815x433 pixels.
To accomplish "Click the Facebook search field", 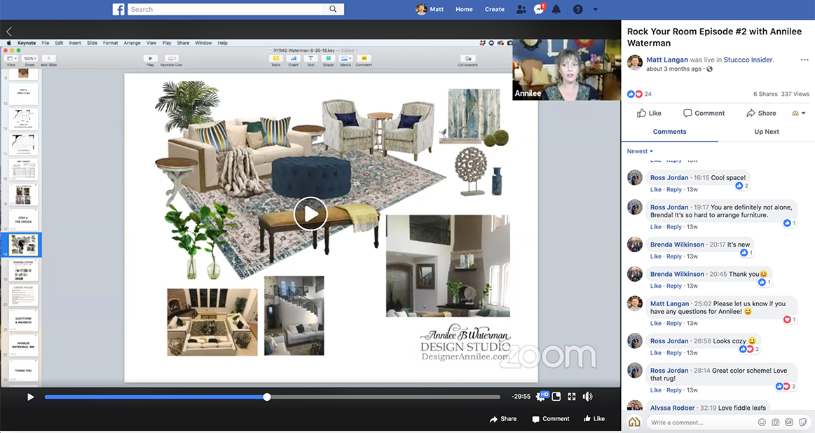I will tap(226, 9).
